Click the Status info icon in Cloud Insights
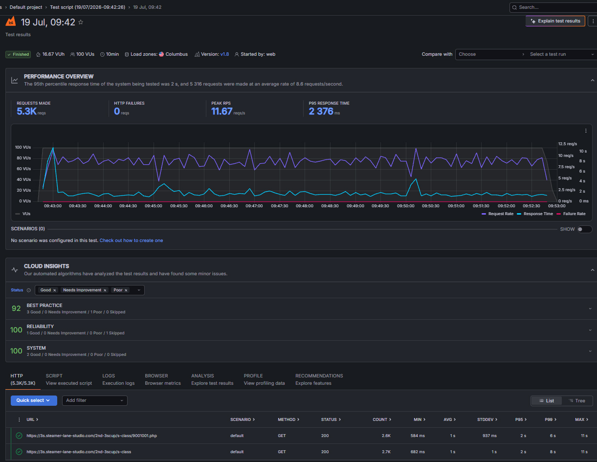Screen dimensions: 597x462 28,290
